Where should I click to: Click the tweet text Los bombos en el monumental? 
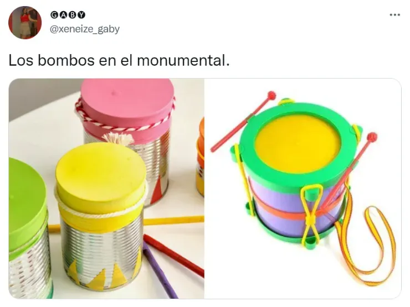[119, 60]
